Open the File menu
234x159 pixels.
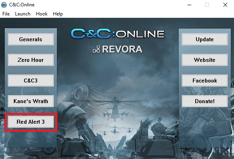point(6,14)
